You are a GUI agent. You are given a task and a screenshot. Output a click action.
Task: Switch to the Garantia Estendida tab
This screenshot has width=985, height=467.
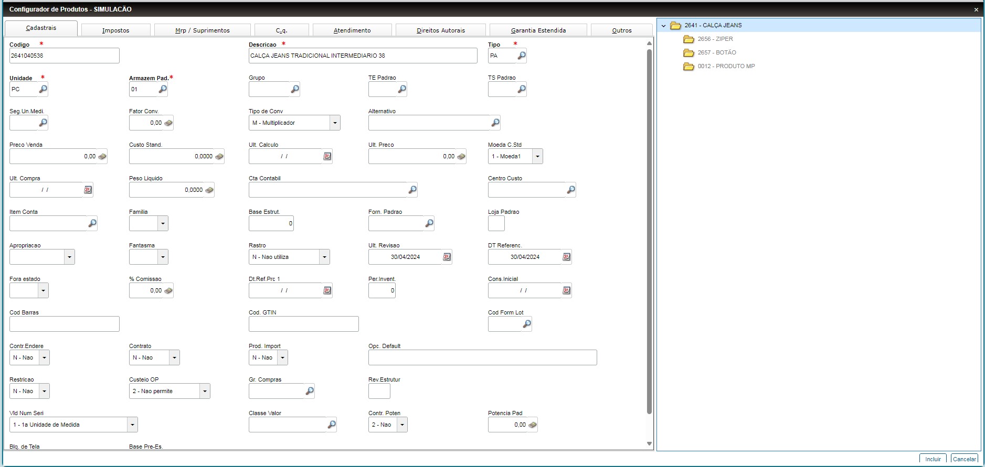538,30
